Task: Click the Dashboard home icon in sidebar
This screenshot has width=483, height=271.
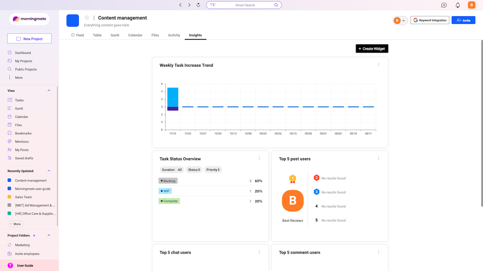Action: point(10,53)
